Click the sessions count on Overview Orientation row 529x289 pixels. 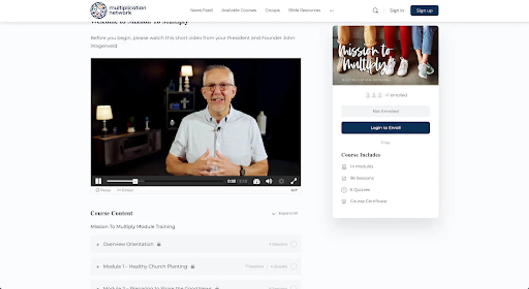[x=278, y=244]
